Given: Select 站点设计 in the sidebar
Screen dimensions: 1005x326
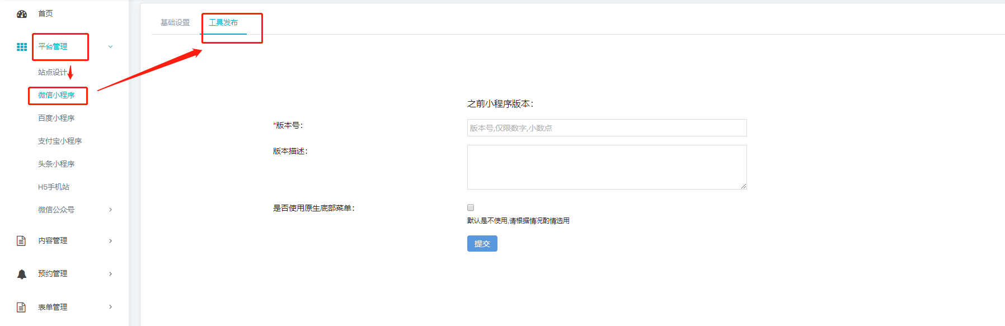Looking at the screenshot, I should pos(53,72).
